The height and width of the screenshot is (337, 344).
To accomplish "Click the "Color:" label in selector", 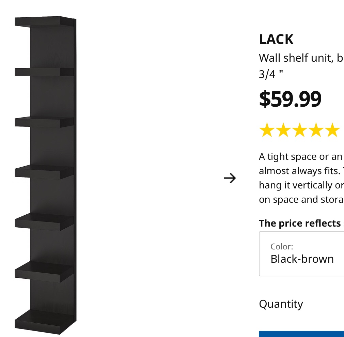I will click(x=282, y=246).
